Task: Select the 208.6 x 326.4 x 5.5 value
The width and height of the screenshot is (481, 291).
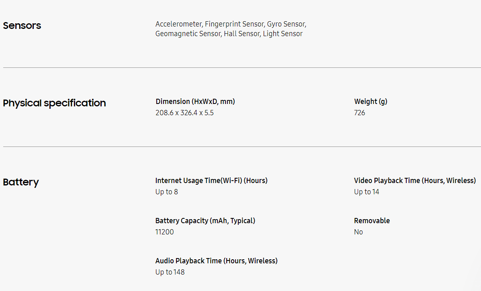Action: [184, 113]
